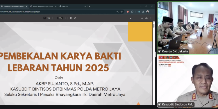This screenshot has height=109, width=218.
Task: Click the 79% zoom level field
Action: point(60,18)
